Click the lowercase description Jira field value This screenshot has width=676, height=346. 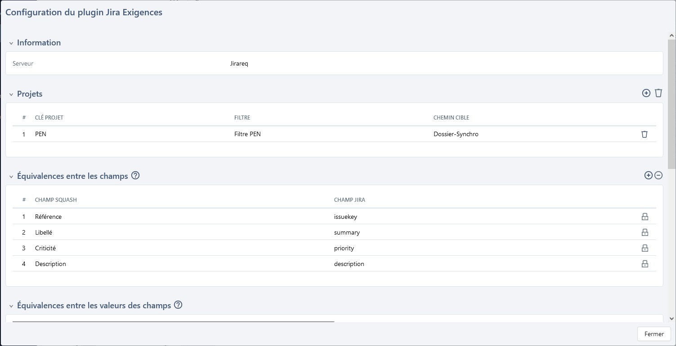tap(349, 264)
